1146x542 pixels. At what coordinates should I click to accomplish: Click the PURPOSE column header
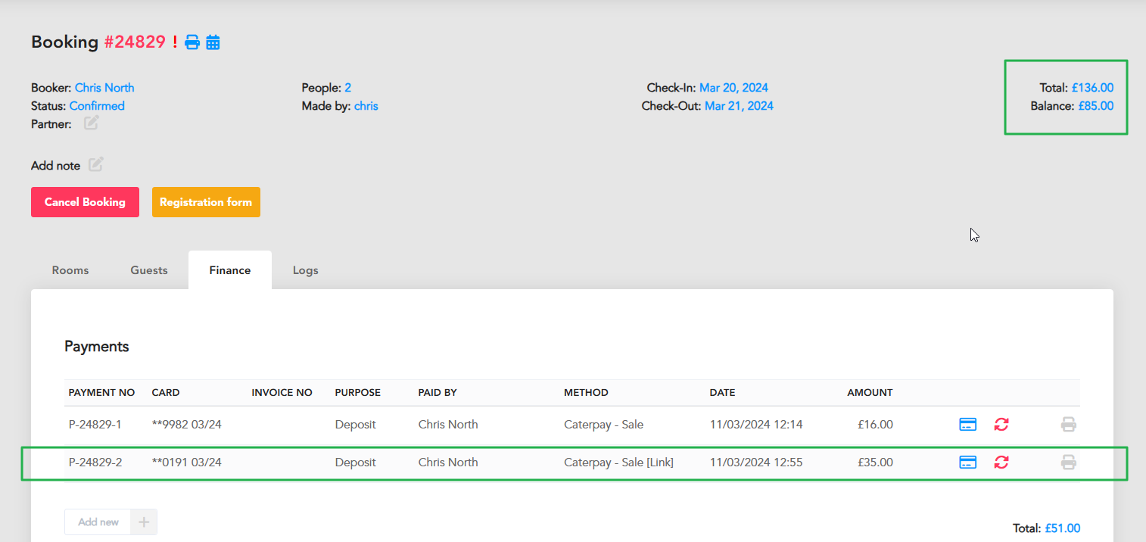click(x=358, y=393)
